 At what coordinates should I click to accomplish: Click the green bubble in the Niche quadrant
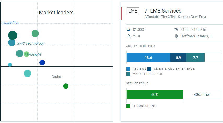66,86
